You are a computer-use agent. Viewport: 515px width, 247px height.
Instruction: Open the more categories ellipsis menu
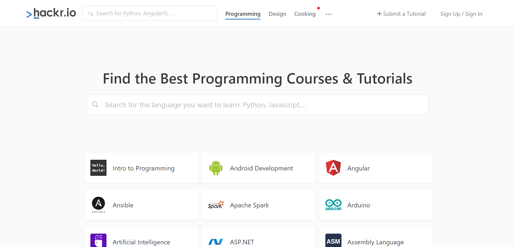(328, 14)
